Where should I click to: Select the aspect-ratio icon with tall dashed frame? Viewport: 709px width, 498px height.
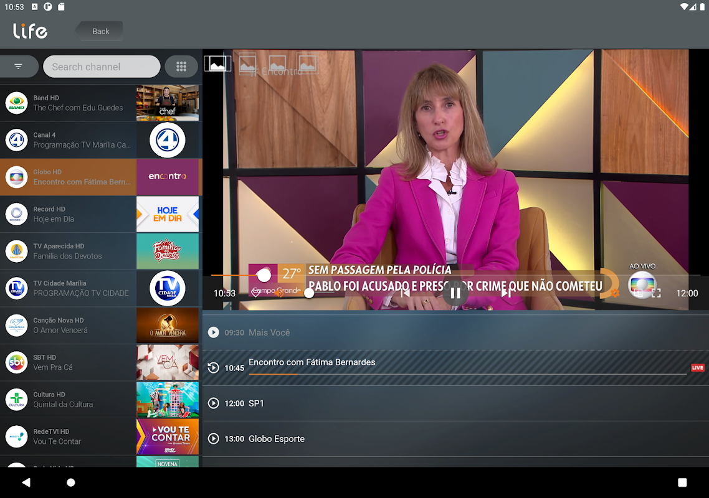[x=247, y=63]
